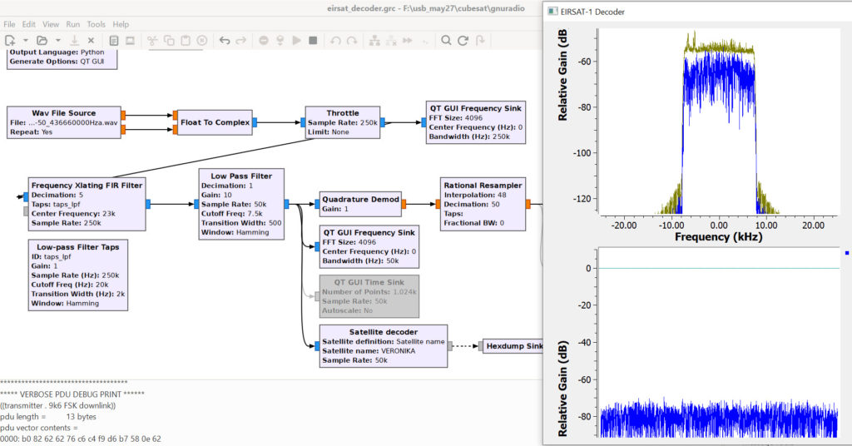
Task: Click the Reload blocks icon
Action: click(464, 40)
